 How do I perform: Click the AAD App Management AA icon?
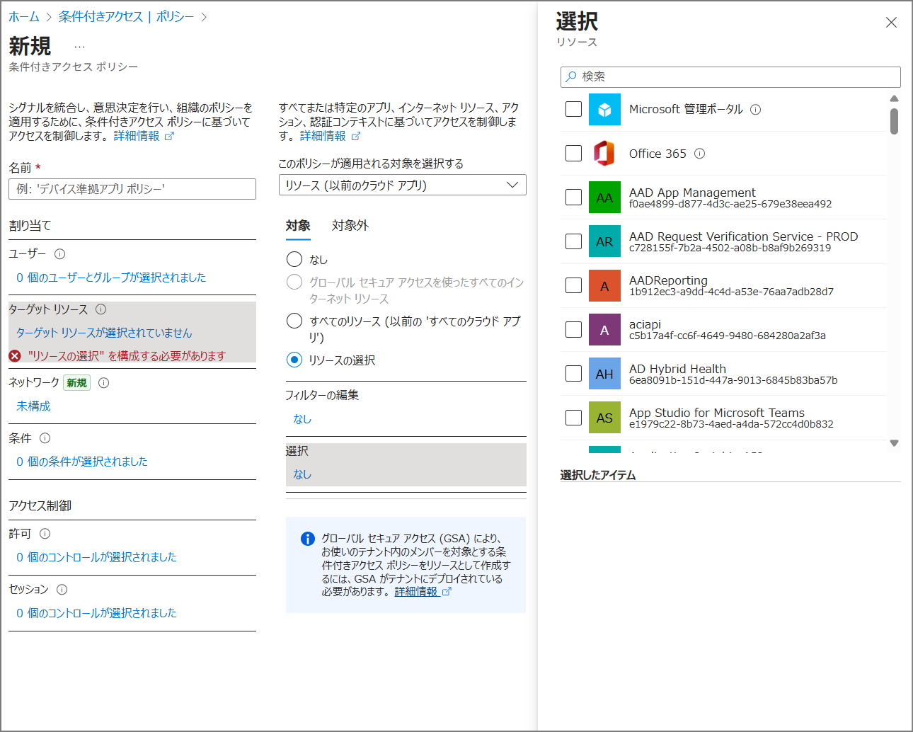604,198
